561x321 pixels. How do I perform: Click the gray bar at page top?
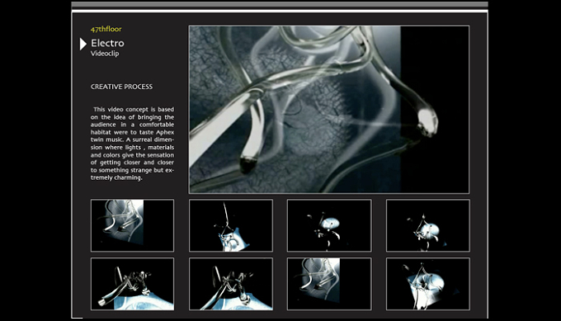280,5
